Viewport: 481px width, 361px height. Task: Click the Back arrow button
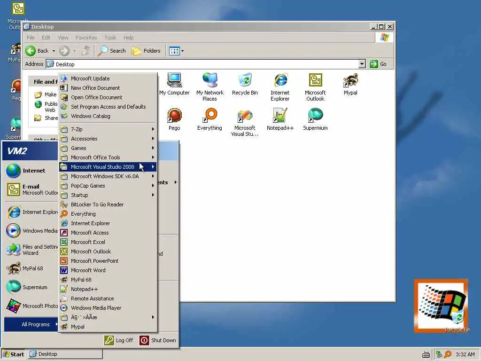37,51
